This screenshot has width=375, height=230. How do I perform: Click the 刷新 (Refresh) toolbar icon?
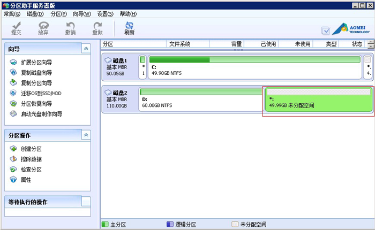[129, 28]
